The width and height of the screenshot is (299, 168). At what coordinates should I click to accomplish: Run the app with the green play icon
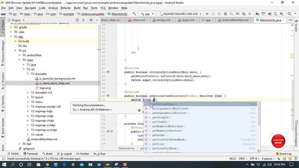(207, 14)
